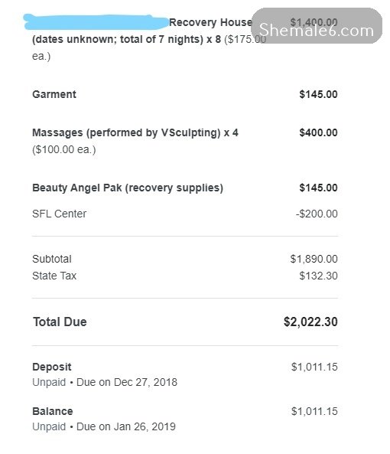
Task: Select the $1,400.00 Recovery House amount
Action: point(314,22)
